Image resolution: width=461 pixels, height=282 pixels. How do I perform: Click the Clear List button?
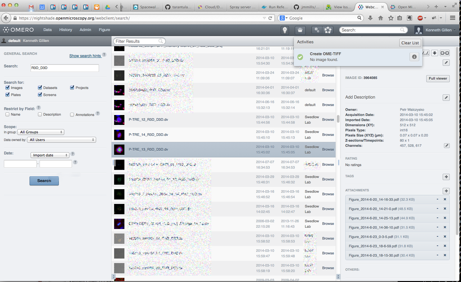[410, 43]
